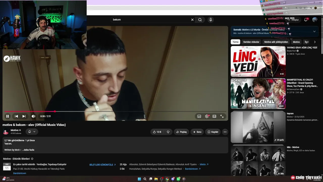323x182 pixels.
Task: Dislike the video
Action: point(168,132)
